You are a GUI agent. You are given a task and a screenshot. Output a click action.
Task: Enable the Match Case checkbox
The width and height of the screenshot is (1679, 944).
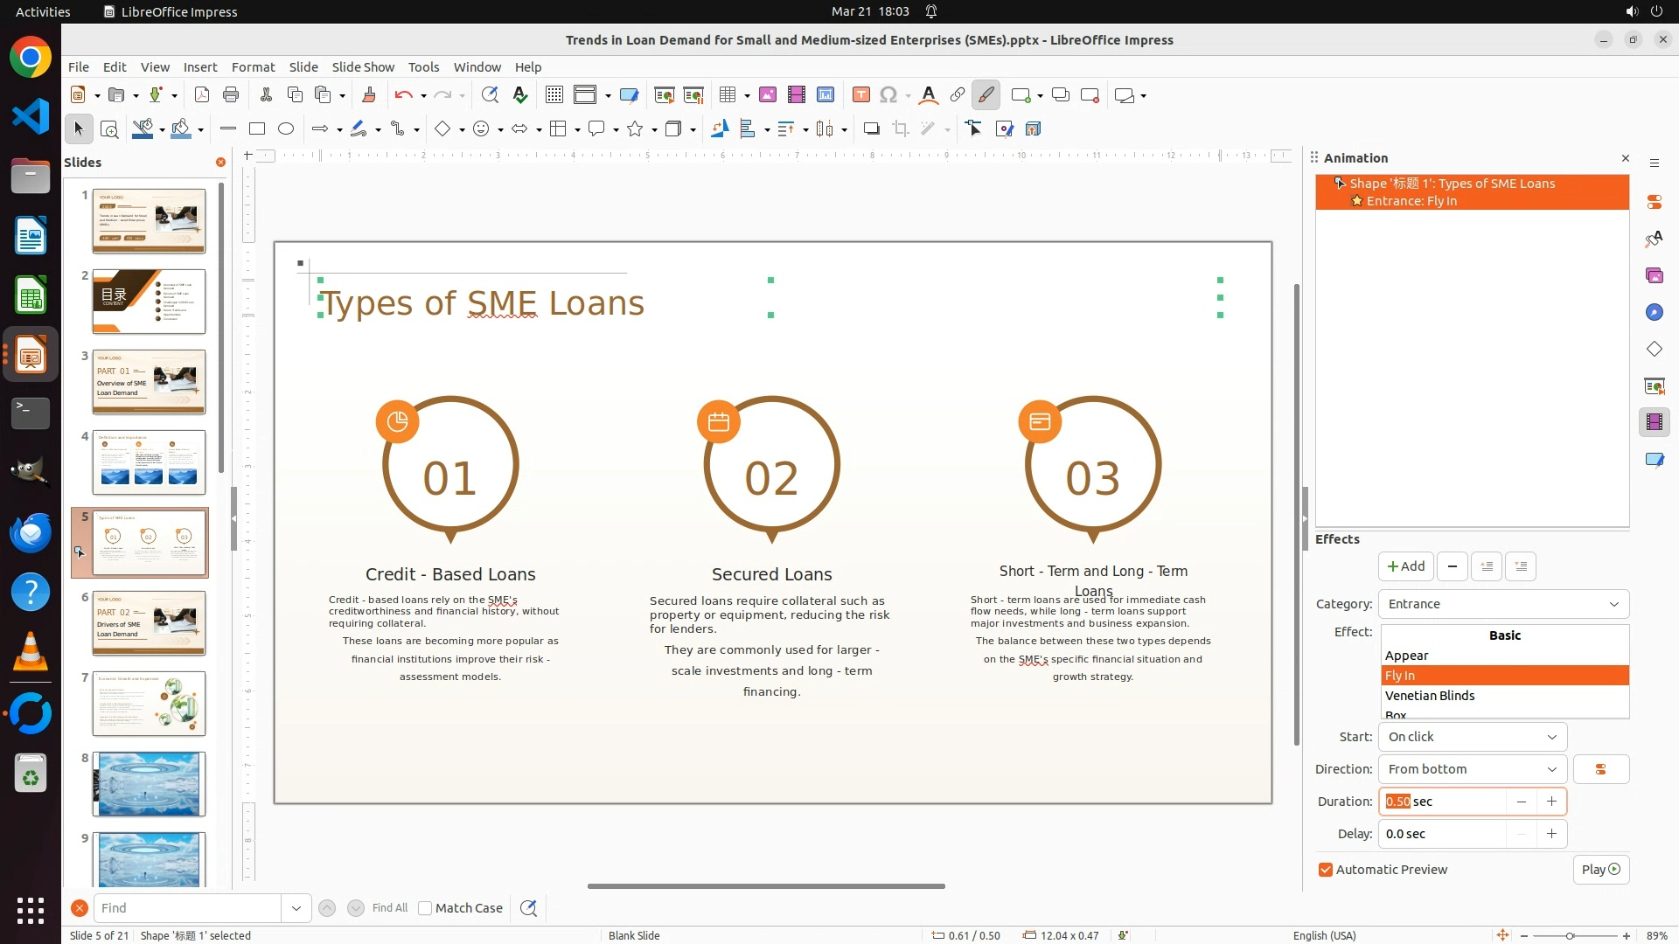[x=426, y=908]
